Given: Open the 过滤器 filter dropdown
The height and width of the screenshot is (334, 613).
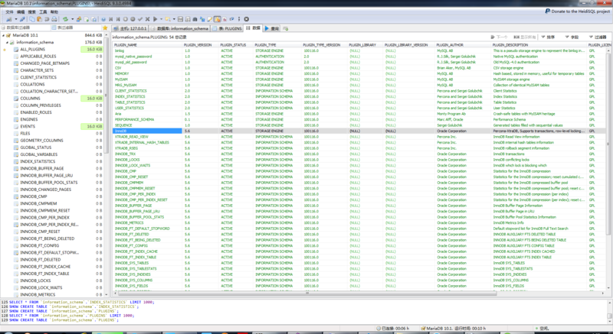Looking at the screenshot, I should tap(596, 37).
